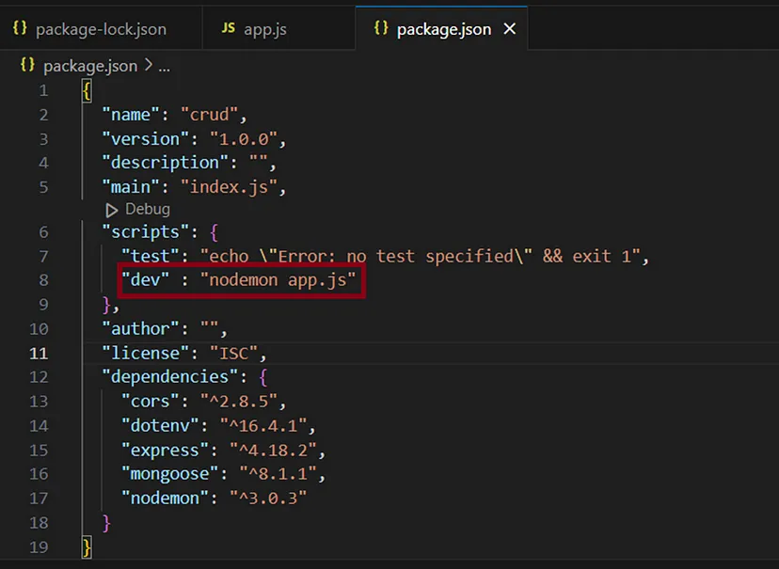Click the "^3.0.3" nodemon version
The image size is (779, 569).
[x=268, y=498]
